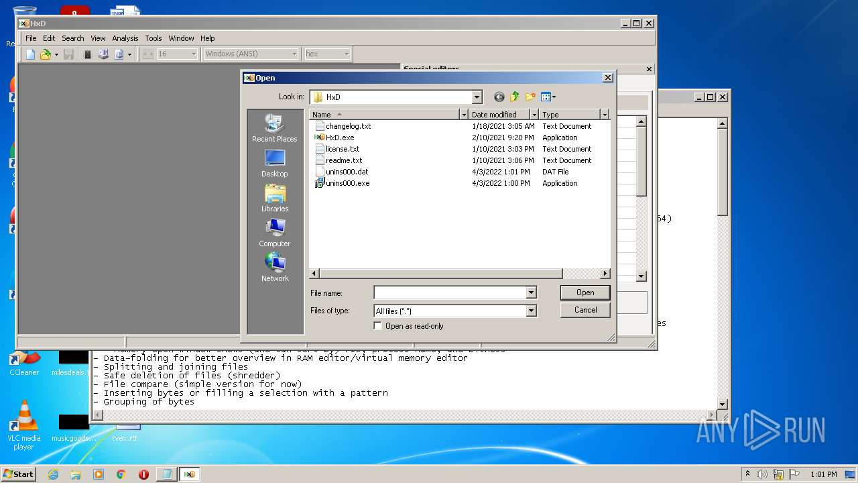Open the Type column filter arrow
The width and height of the screenshot is (858, 483).
[605, 115]
